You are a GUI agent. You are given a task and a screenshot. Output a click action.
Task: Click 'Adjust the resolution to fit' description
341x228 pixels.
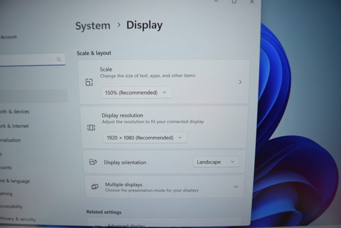153,121
